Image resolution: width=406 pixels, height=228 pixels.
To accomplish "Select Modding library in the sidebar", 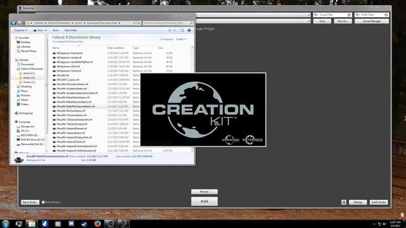I will click(26, 87).
